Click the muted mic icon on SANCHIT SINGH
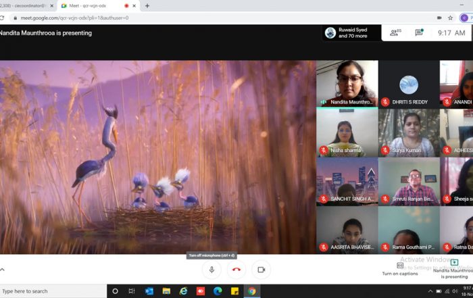The width and height of the screenshot is (473, 298). pos(324,199)
